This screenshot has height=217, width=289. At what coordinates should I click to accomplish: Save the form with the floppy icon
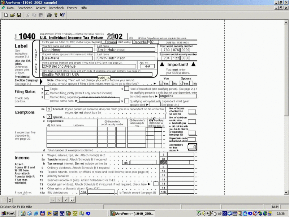click(x=19, y=15)
